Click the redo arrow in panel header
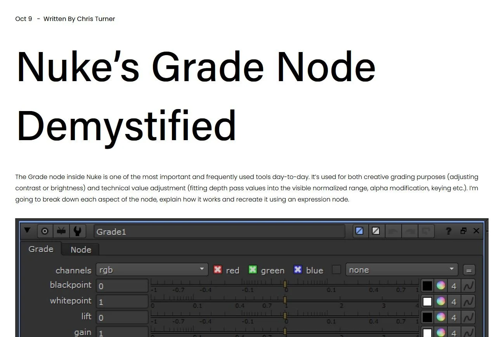The height and width of the screenshot is (337, 494). [x=409, y=231]
